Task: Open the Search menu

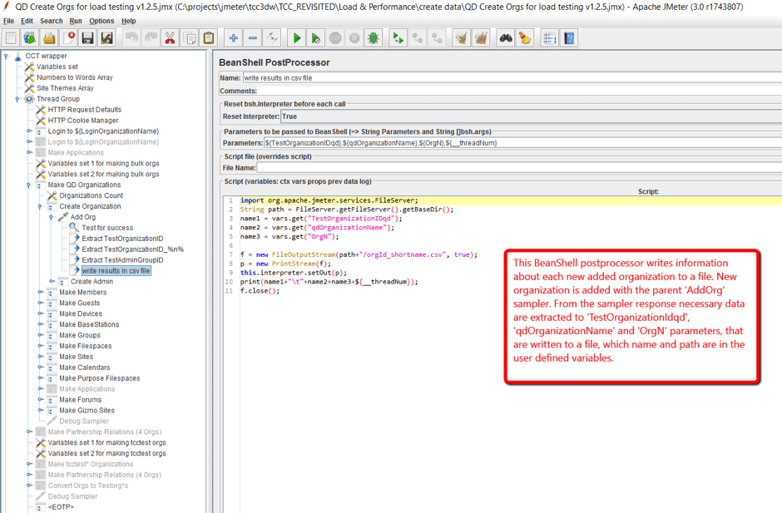Action: click(52, 21)
